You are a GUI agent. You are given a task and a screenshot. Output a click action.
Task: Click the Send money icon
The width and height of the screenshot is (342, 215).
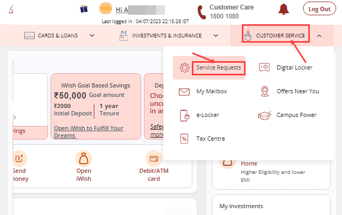(x=19, y=159)
